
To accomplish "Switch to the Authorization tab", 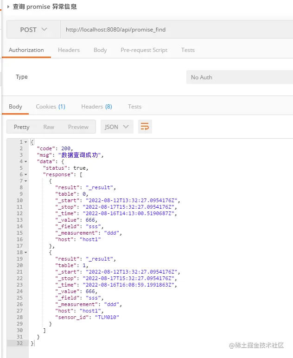I will [26, 50].
